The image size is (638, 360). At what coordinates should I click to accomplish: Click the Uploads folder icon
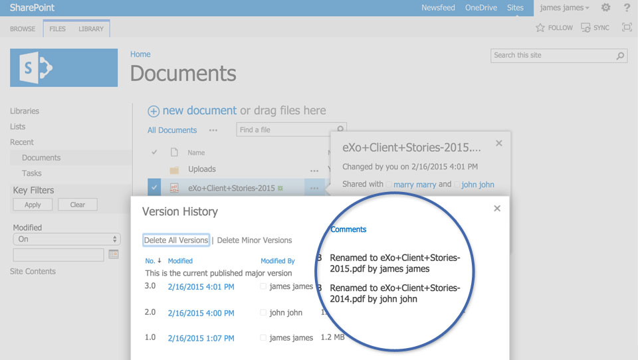[174, 169]
